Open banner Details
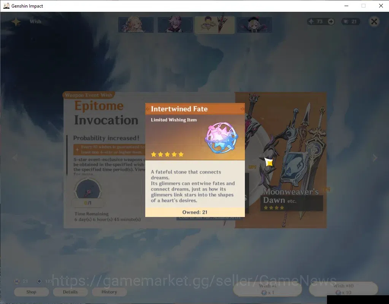Image resolution: width=389 pixels, height=304 pixels. click(70, 292)
